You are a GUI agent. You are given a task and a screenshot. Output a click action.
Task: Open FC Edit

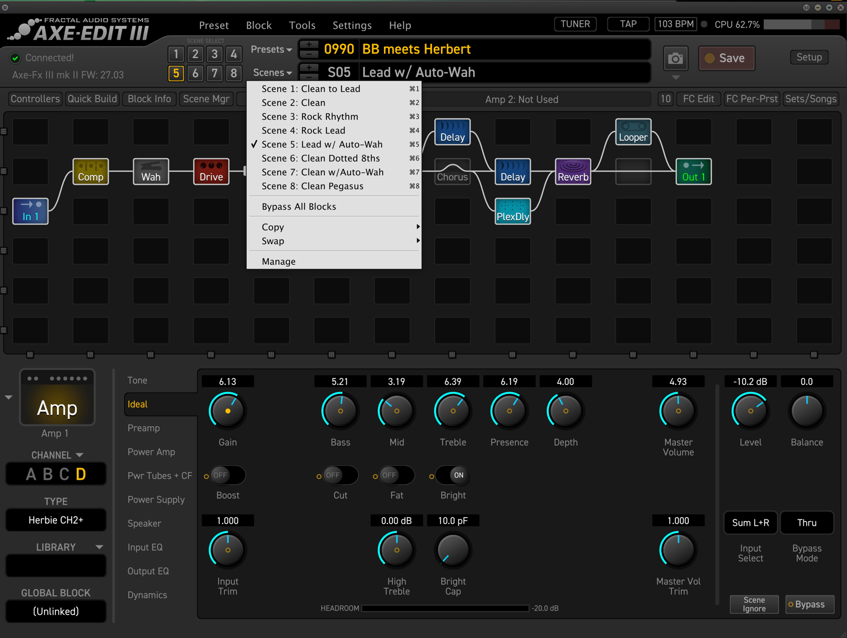(x=698, y=99)
